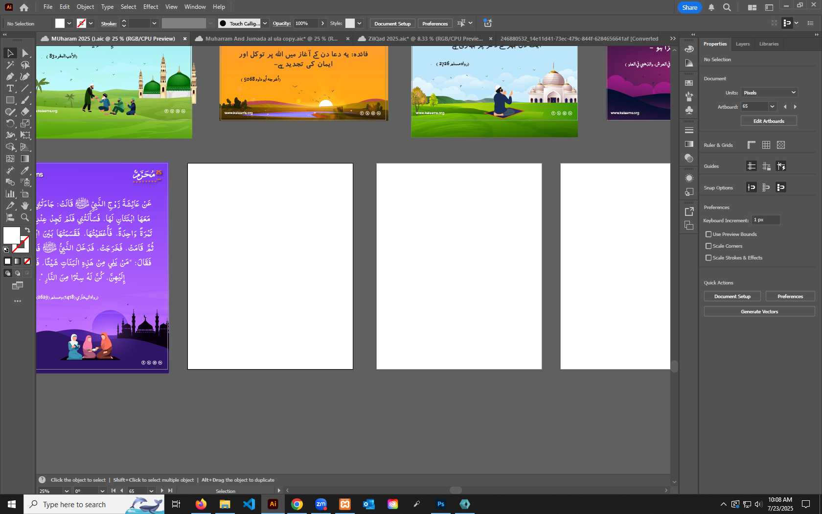
Task: Select the Rotate tool
Action: pos(10,123)
